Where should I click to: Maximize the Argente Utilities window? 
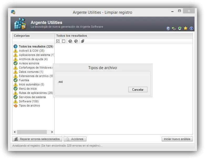pyautogui.click(x=180, y=11)
